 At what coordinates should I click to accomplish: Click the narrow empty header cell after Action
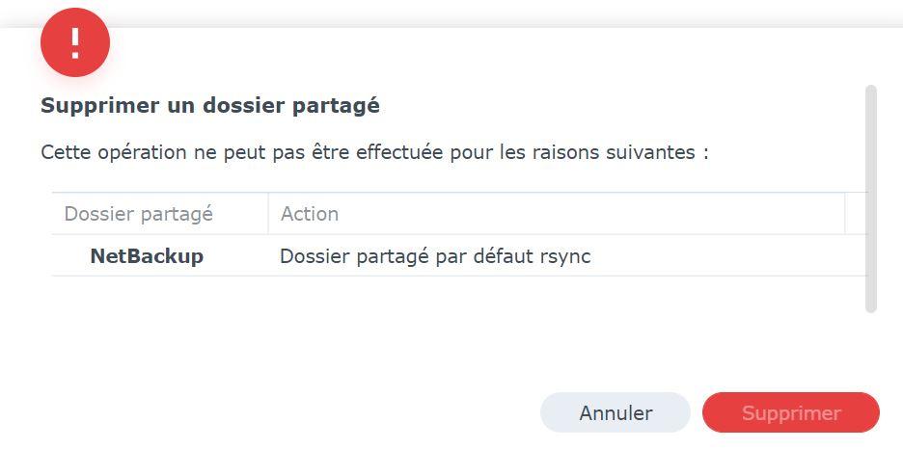856,214
